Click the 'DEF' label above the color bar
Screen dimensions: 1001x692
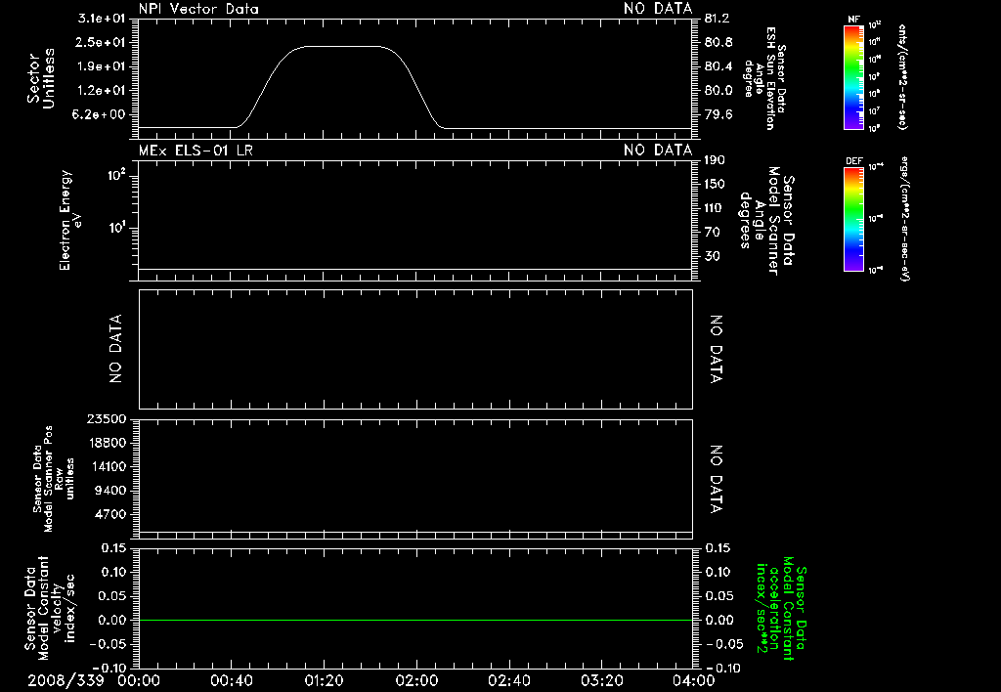click(x=854, y=161)
